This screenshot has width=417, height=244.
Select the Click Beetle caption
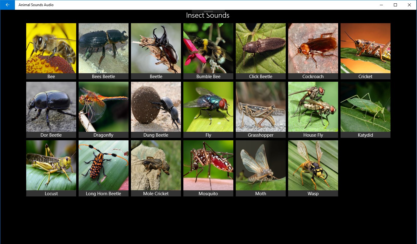(261, 77)
